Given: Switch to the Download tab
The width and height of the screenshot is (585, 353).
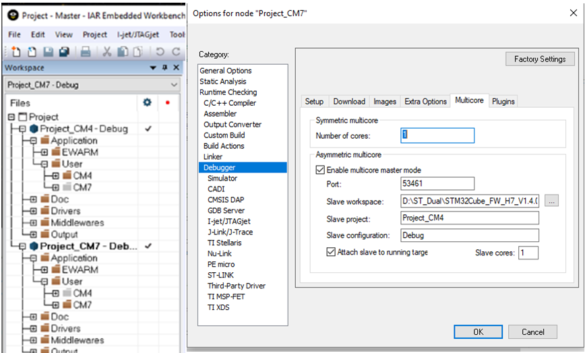Looking at the screenshot, I should click(x=349, y=101).
